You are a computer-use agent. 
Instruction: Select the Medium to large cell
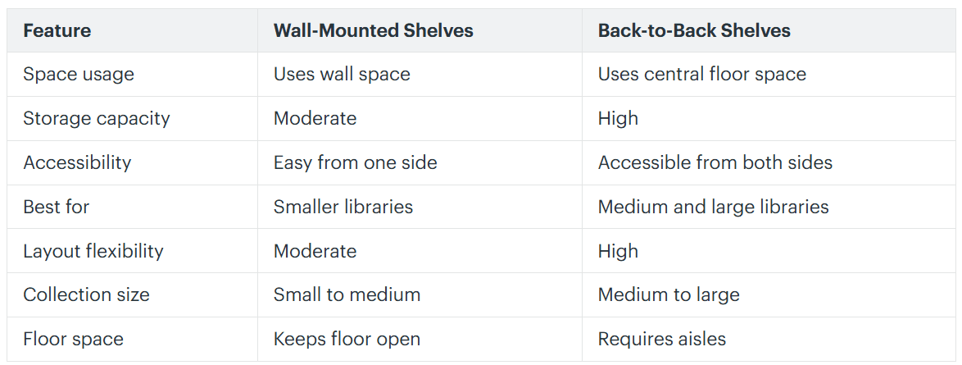point(669,294)
